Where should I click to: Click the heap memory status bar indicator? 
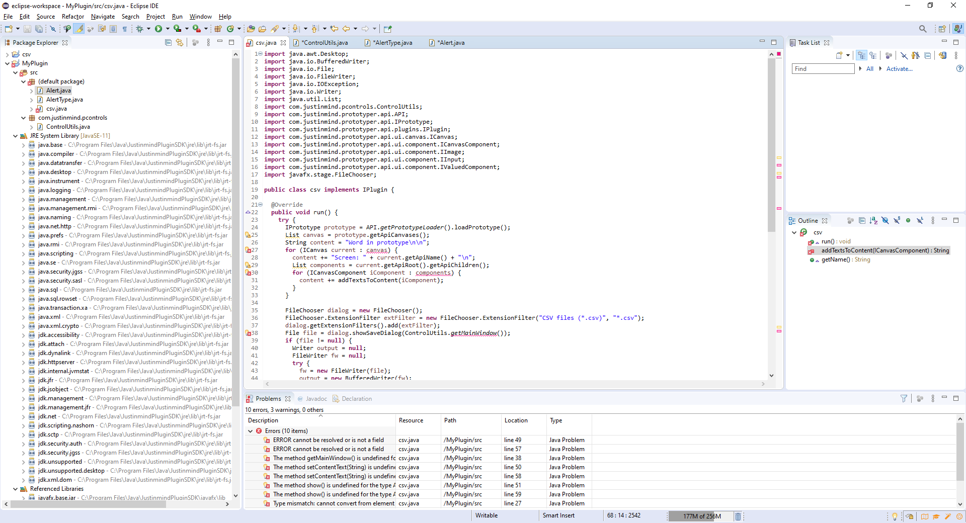701,516
